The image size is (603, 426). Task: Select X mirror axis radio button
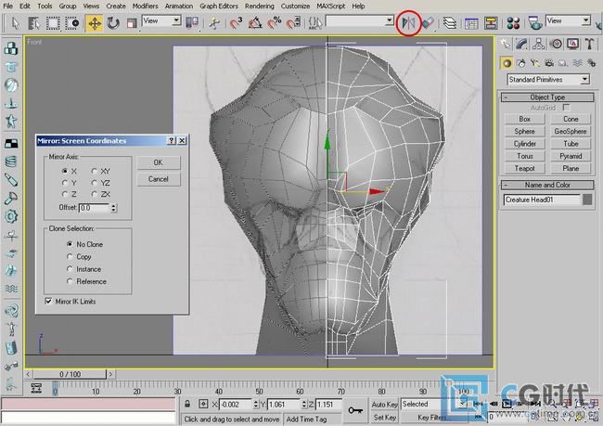click(x=65, y=171)
